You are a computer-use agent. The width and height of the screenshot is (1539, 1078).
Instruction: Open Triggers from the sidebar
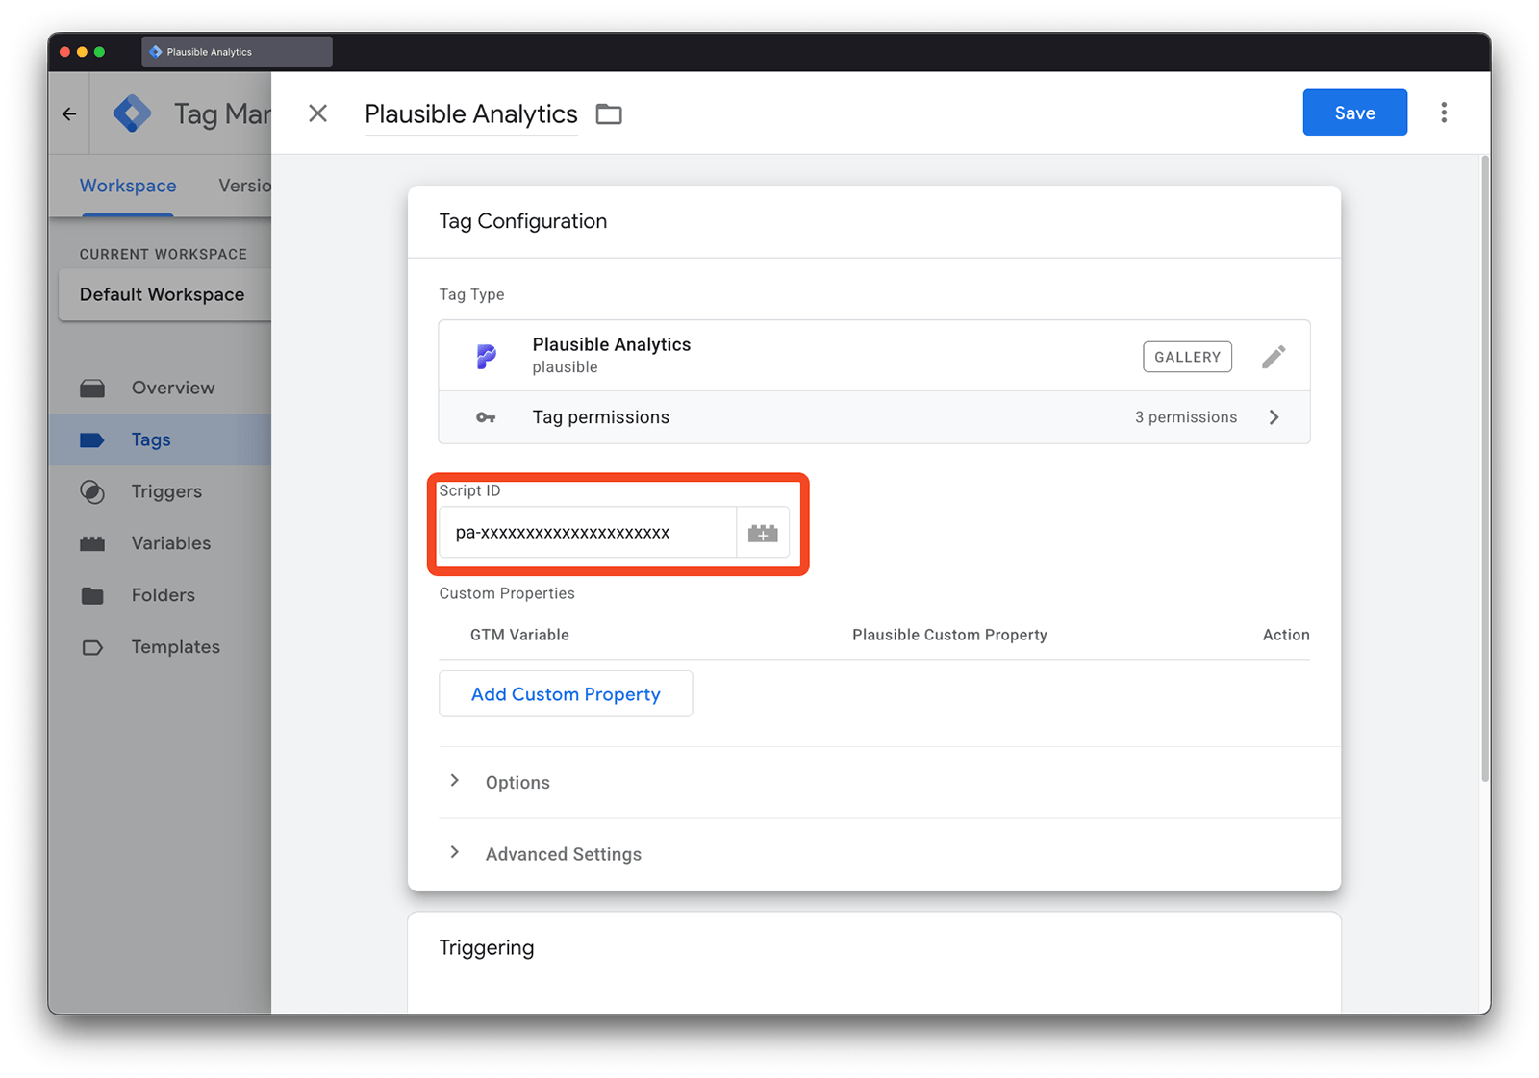pyautogui.click(x=165, y=491)
